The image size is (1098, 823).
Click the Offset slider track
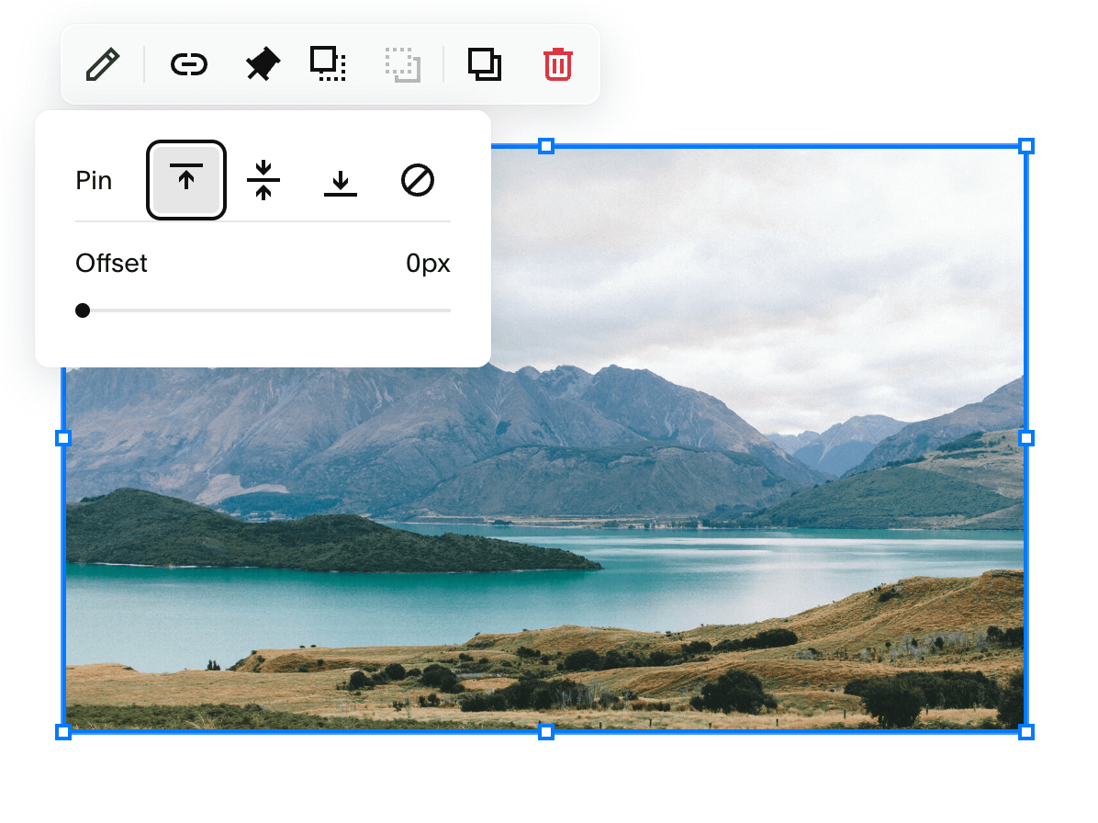click(275, 310)
